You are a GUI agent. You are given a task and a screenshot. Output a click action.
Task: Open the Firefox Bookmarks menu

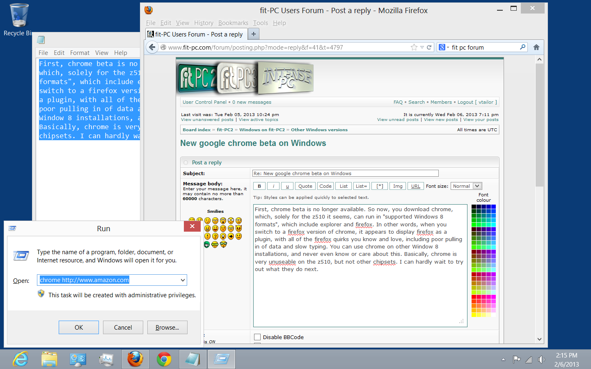coord(233,23)
